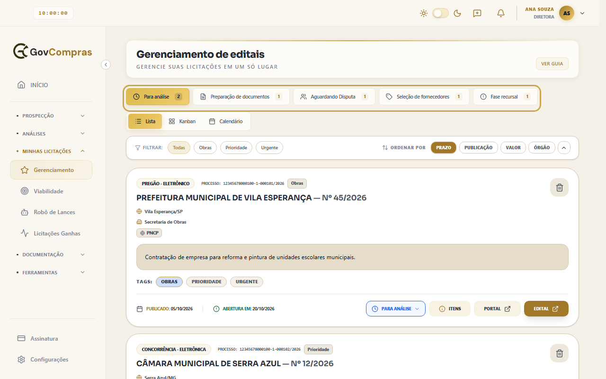Open the Edital document button
606x379 pixels.
point(546,309)
